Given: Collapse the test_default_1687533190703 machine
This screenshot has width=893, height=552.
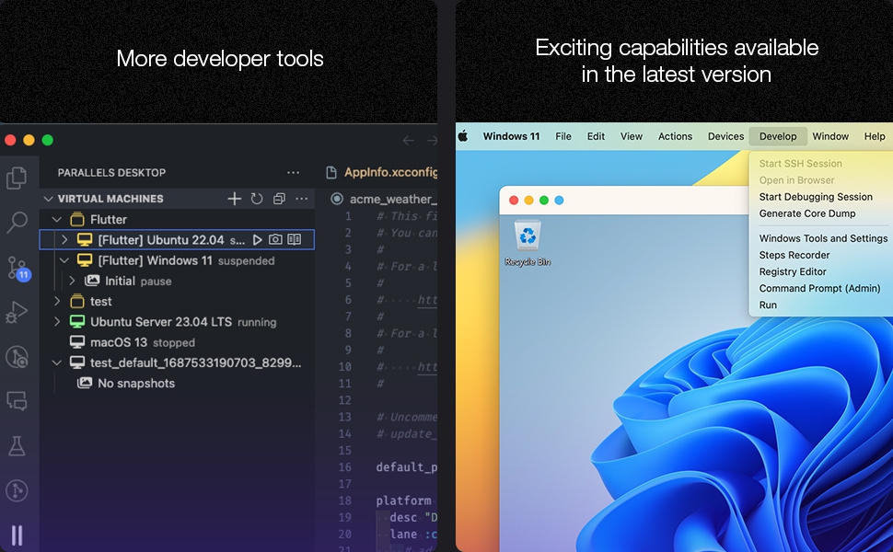Looking at the screenshot, I should [57, 362].
